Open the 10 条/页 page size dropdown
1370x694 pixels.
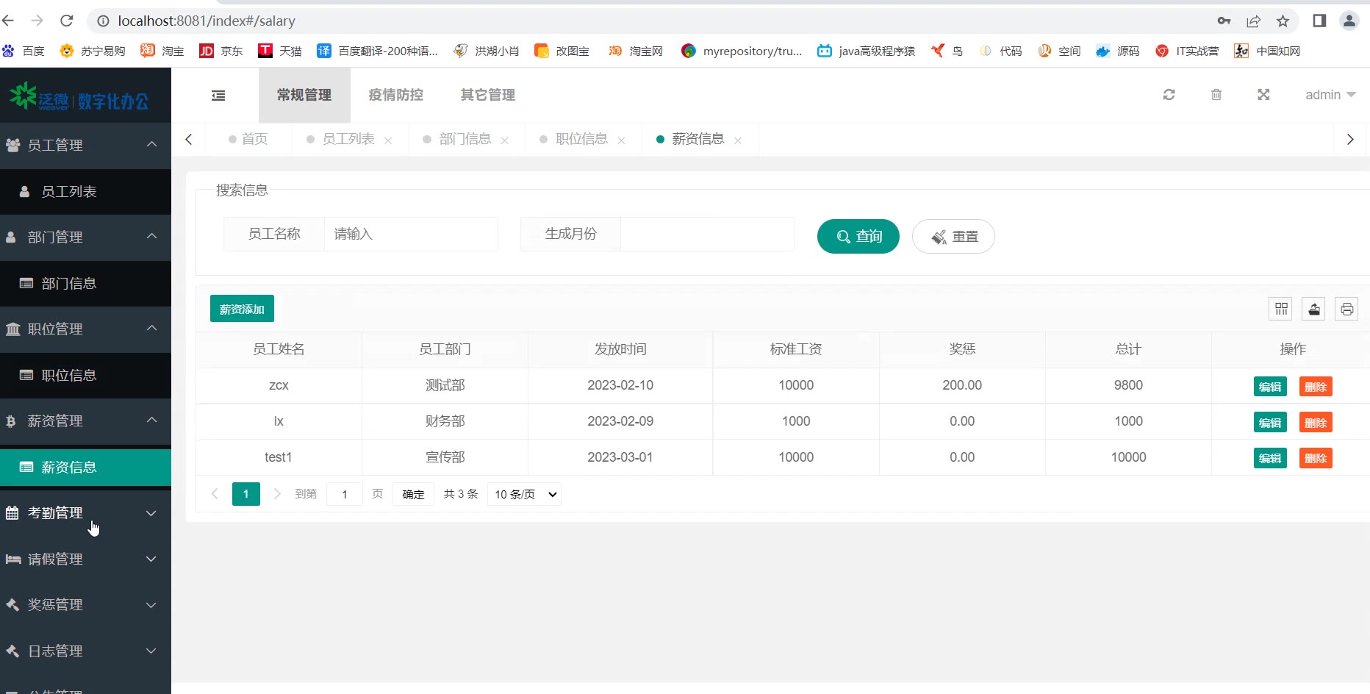(524, 495)
